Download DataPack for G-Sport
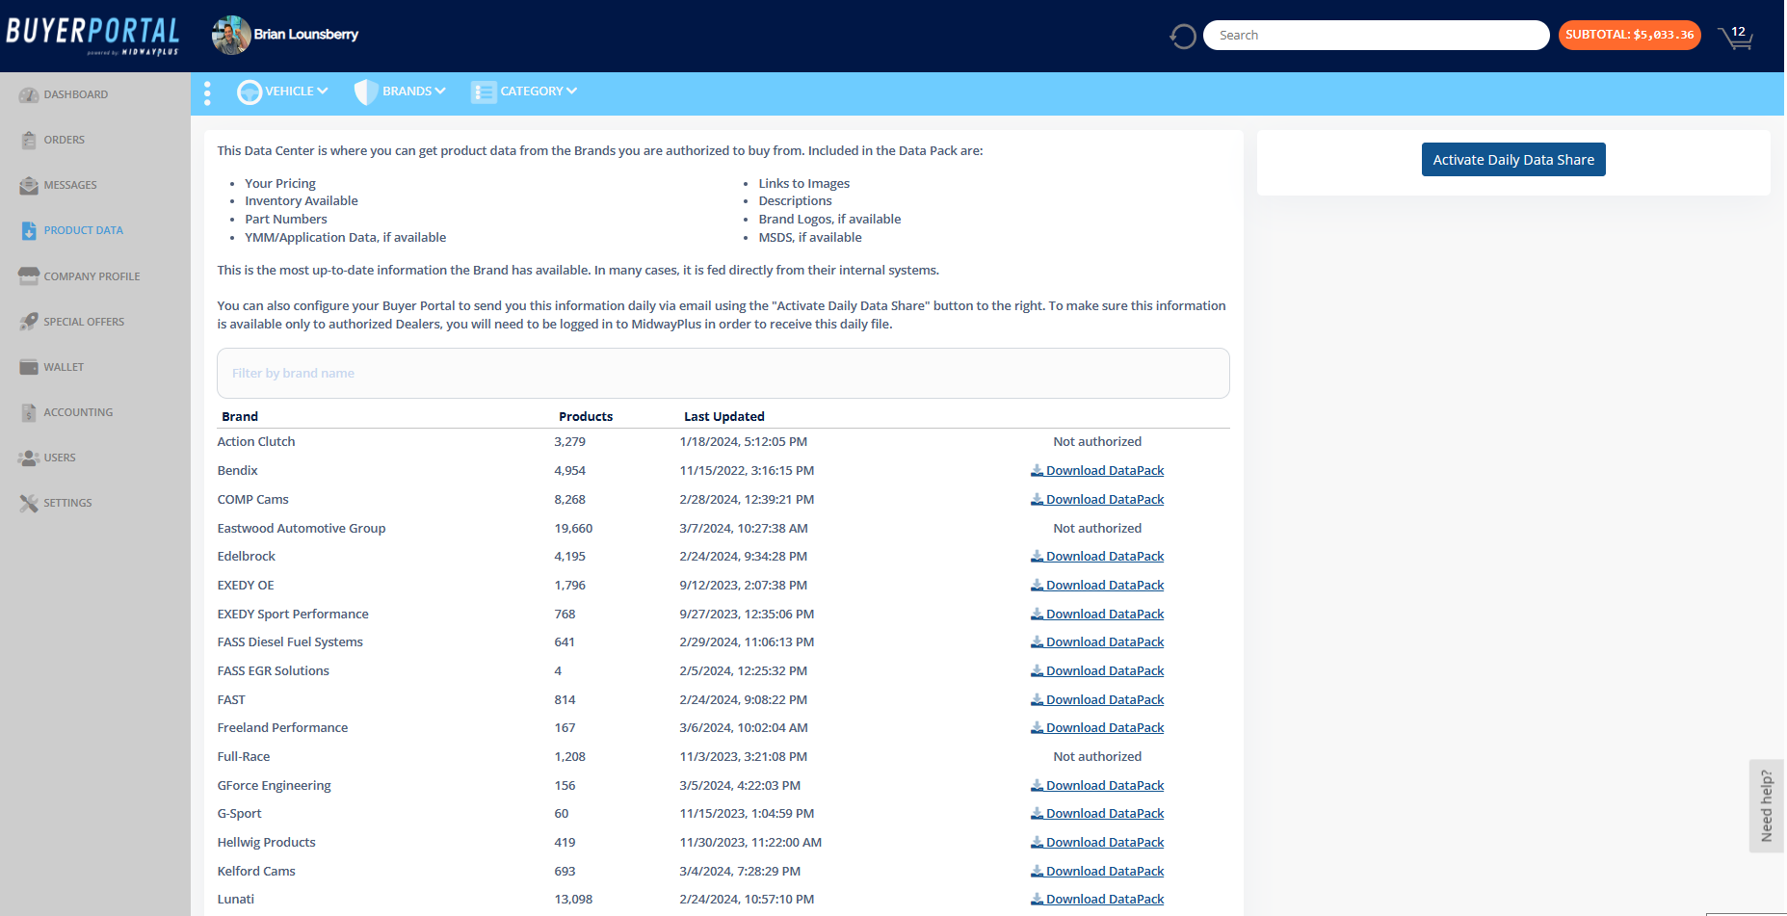1787x916 pixels. point(1097,813)
